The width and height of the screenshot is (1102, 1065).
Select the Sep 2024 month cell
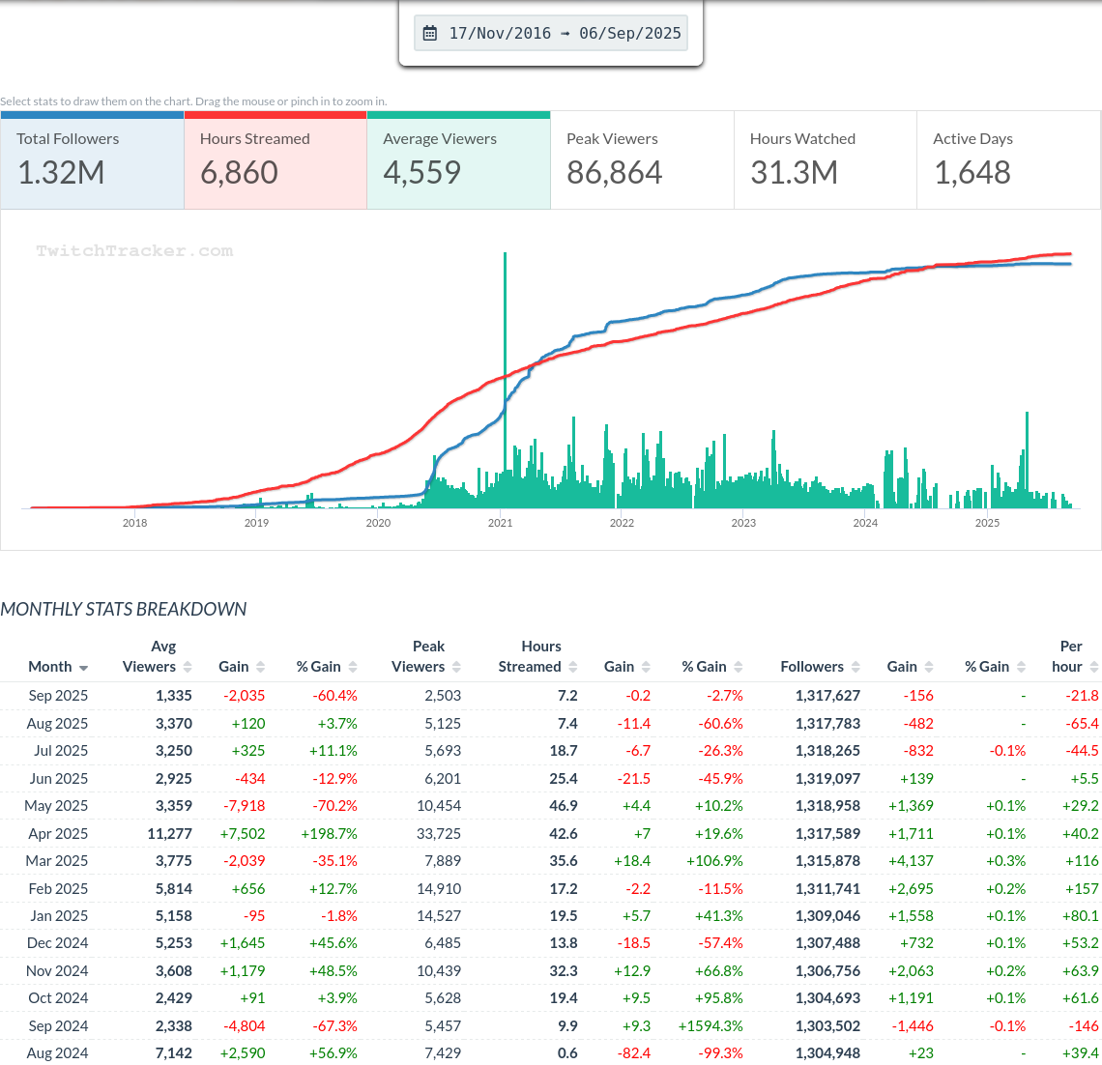click(58, 1026)
